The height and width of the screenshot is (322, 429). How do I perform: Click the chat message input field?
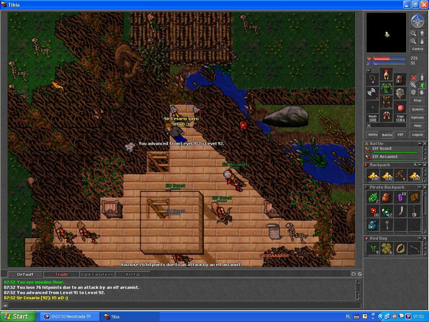[x=185, y=306]
